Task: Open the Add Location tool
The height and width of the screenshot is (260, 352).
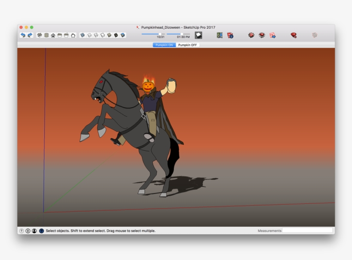Action: click(219, 35)
